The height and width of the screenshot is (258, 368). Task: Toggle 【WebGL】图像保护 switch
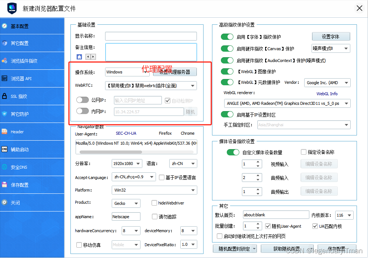pos(227,72)
